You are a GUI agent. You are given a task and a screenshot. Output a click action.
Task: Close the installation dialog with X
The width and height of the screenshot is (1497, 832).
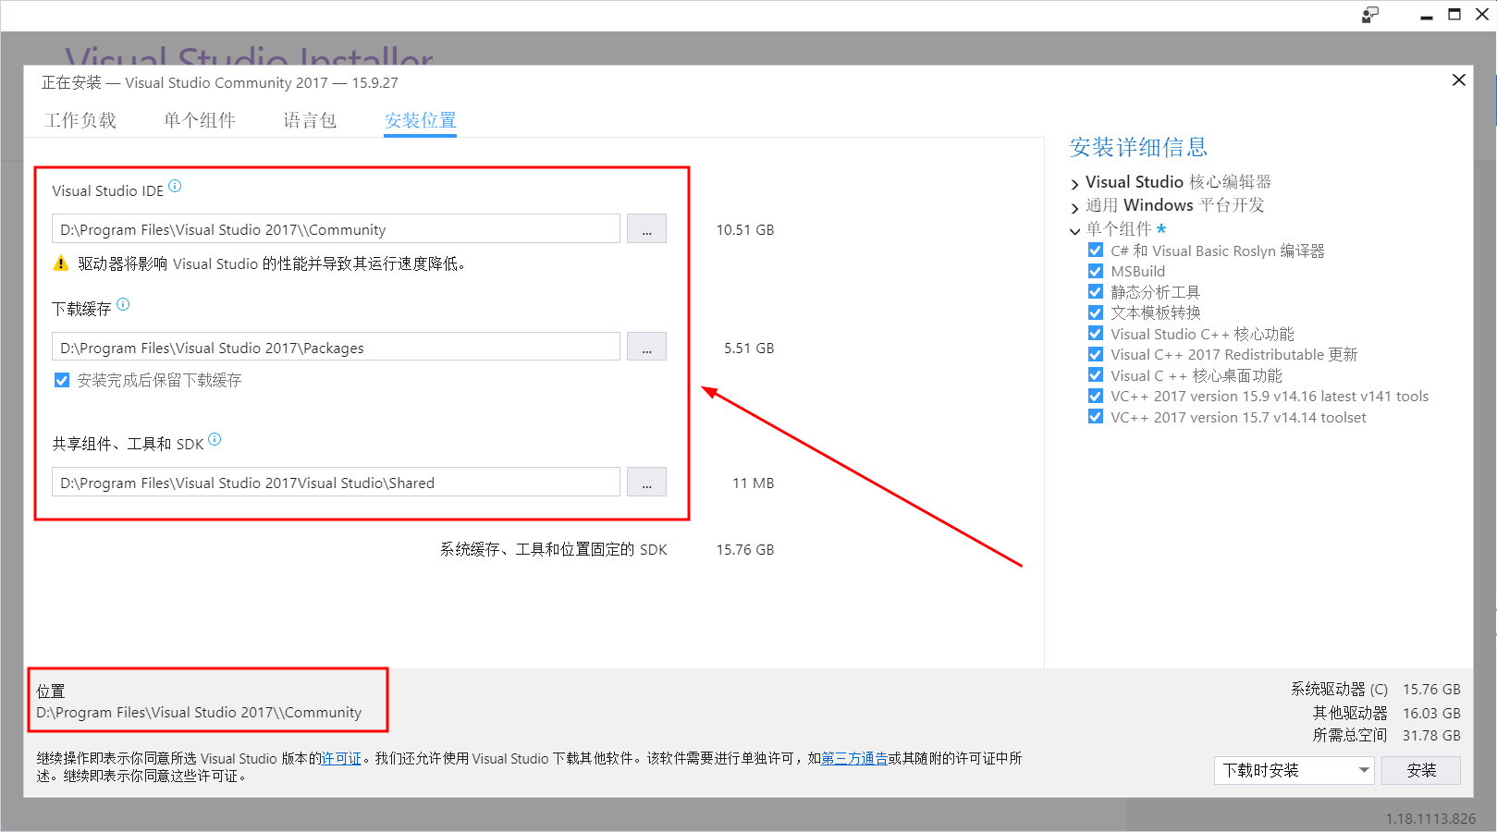pos(1459,80)
